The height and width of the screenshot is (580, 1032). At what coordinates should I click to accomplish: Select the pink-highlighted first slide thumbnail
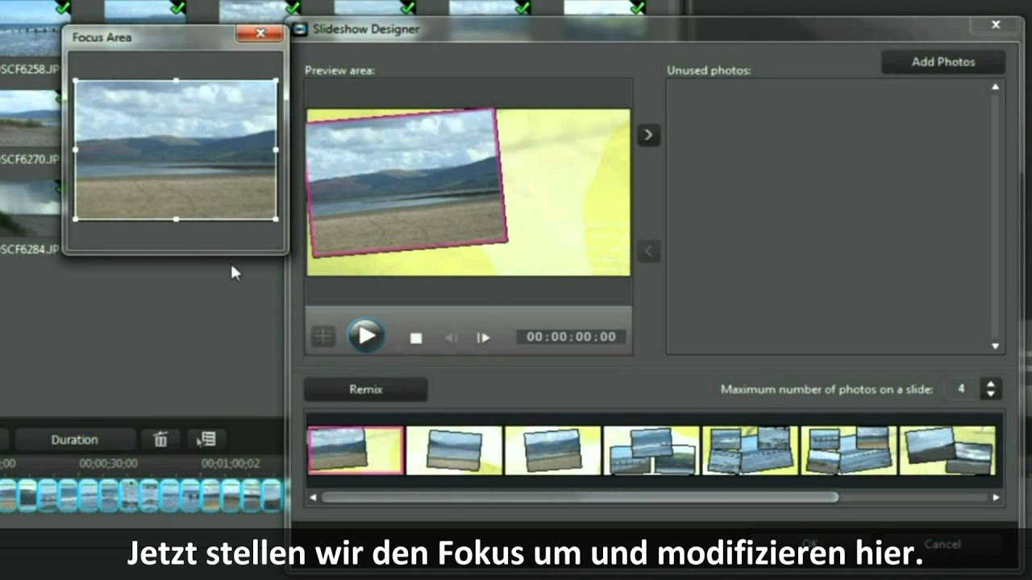pos(356,450)
